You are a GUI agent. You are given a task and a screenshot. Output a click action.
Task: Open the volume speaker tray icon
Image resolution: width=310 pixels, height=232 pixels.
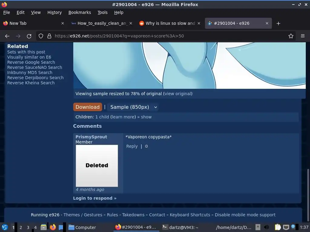pyautogui.click(x=266, y=227)
